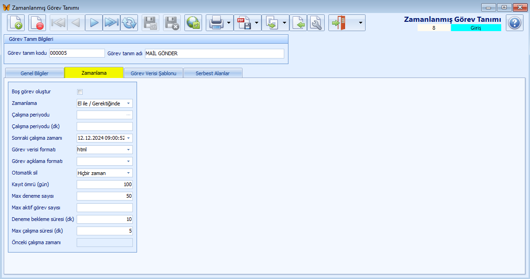Click the Deneme bekleme süresi (dk) field
Screen dimensions: 530x279
coord(105,219)
